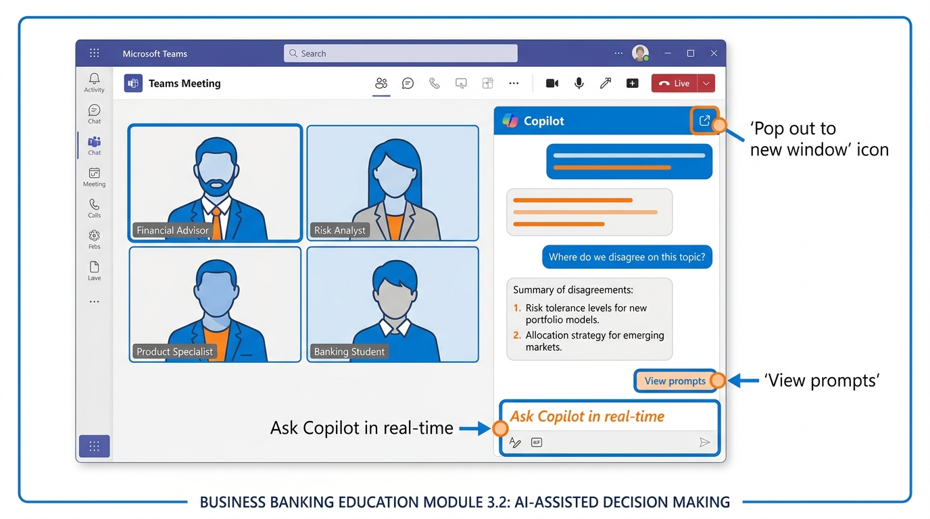Open Calls in the sidebar

94,208
